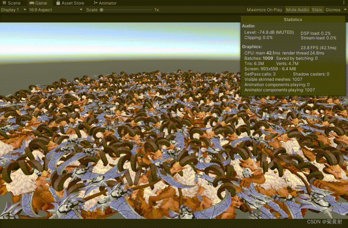Image resolution: width=348 pixels, height=228 pixels.
Task: Open the 16:9 Aspect dropdown
Action: [55, 10]
